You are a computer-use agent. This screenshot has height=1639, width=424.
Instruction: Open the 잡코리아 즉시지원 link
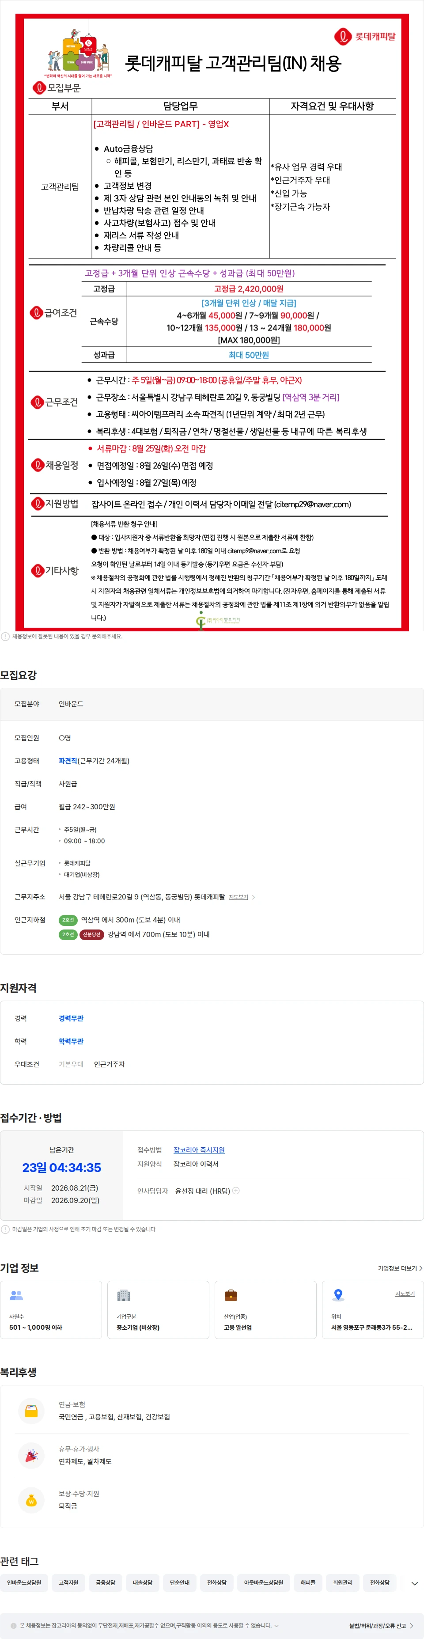(199, 1150)
